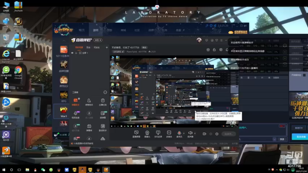The height and width of the screenshot is (173, 308).
Task: Open the 弹幕秀 tool icon
Action: [89, 128]
